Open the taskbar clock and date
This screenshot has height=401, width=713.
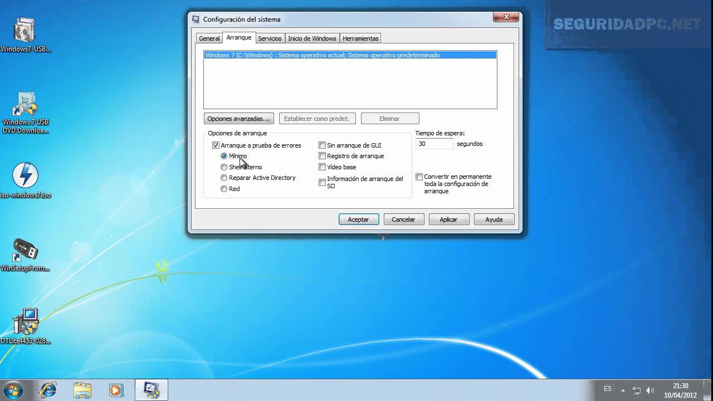[x=680, y=390]
